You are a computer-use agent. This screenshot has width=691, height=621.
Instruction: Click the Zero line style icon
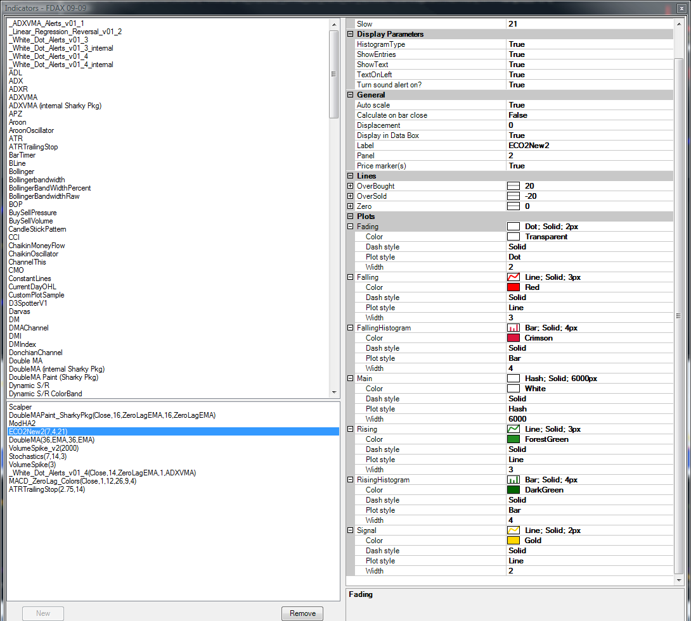point(513,206)
